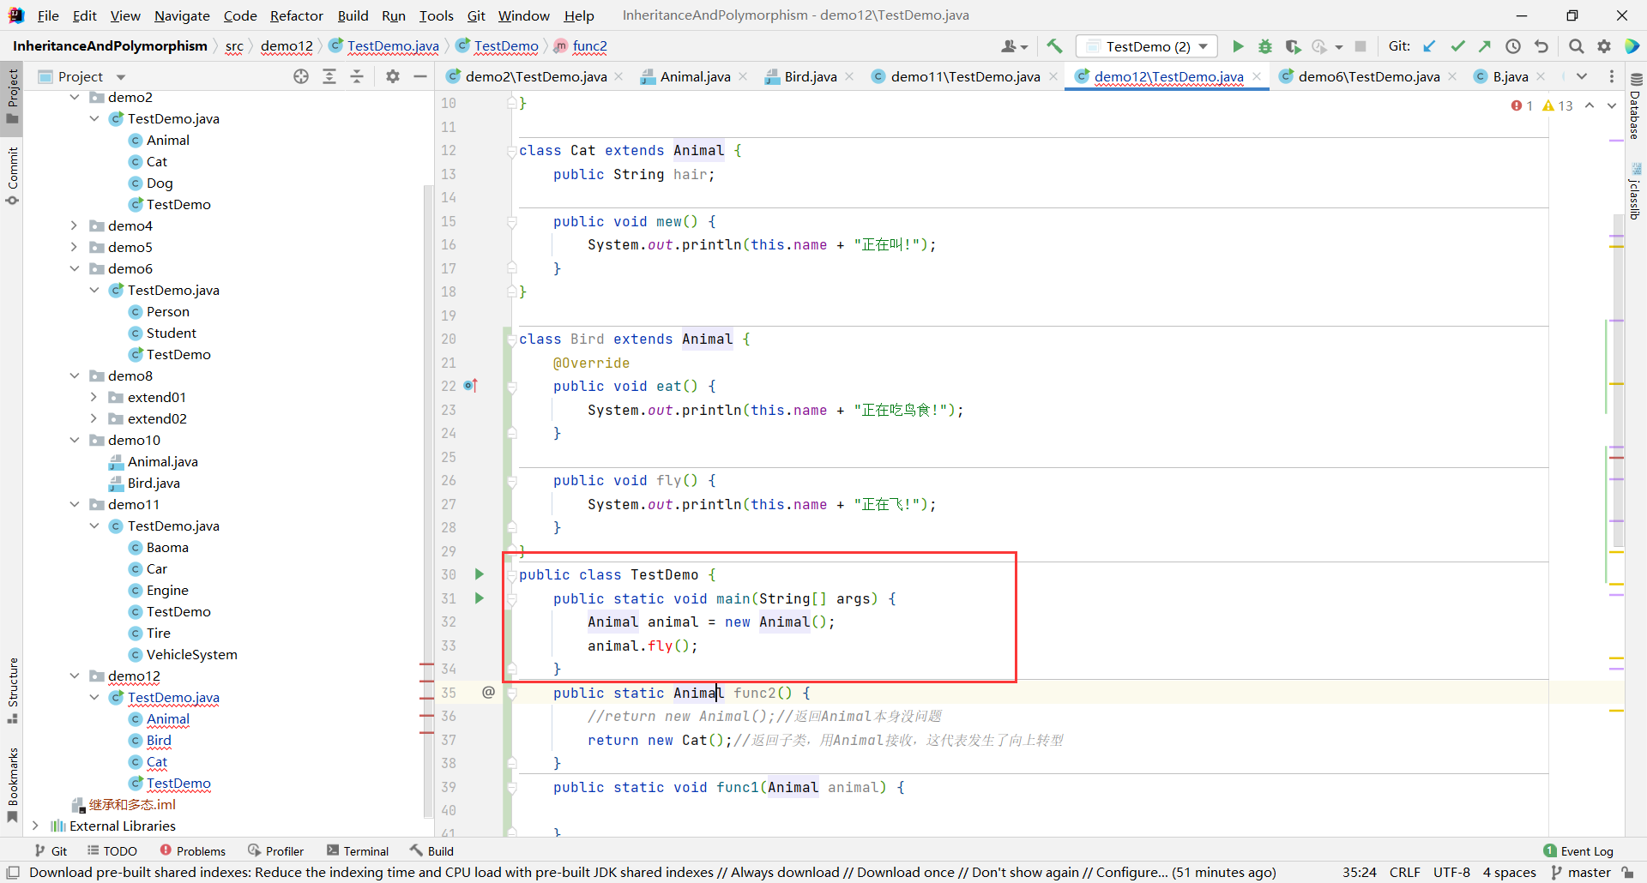The image size is (1647, 883).
Task: Click the 13 warnings indicator
Action: click(x=1558, y=105)
